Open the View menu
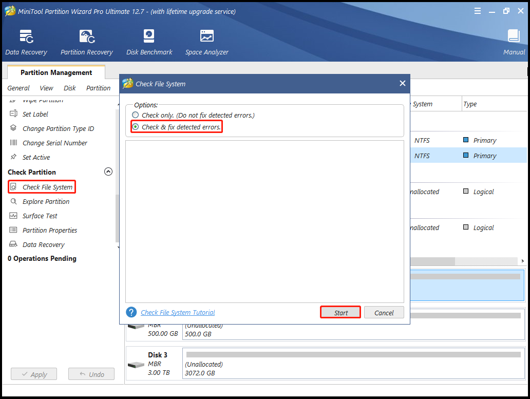 (x=46, y=88)
